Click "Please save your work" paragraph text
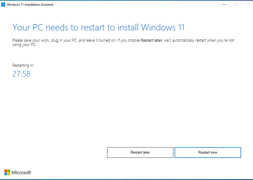The height and width of the screenshot is (180, 253). coord(31,40)
